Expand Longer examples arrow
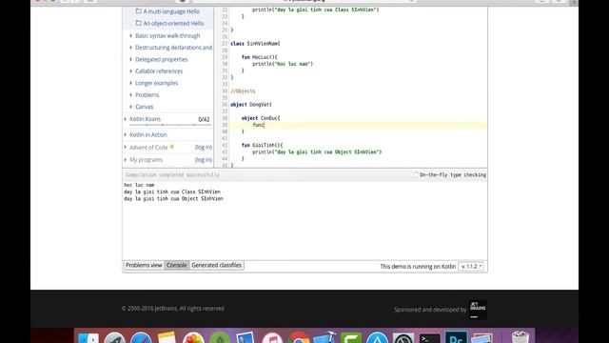 131,83
